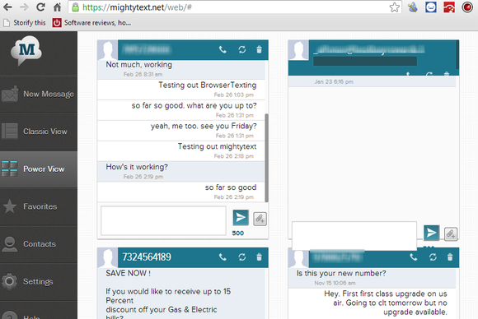Click message 'Testing out BrowserTexting'
The image size is (478, 319).
tap(208, 86)
